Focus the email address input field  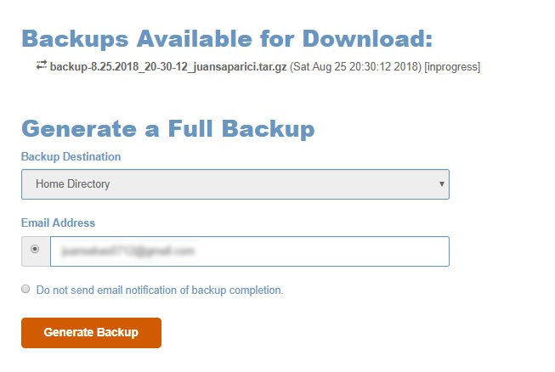250,251
